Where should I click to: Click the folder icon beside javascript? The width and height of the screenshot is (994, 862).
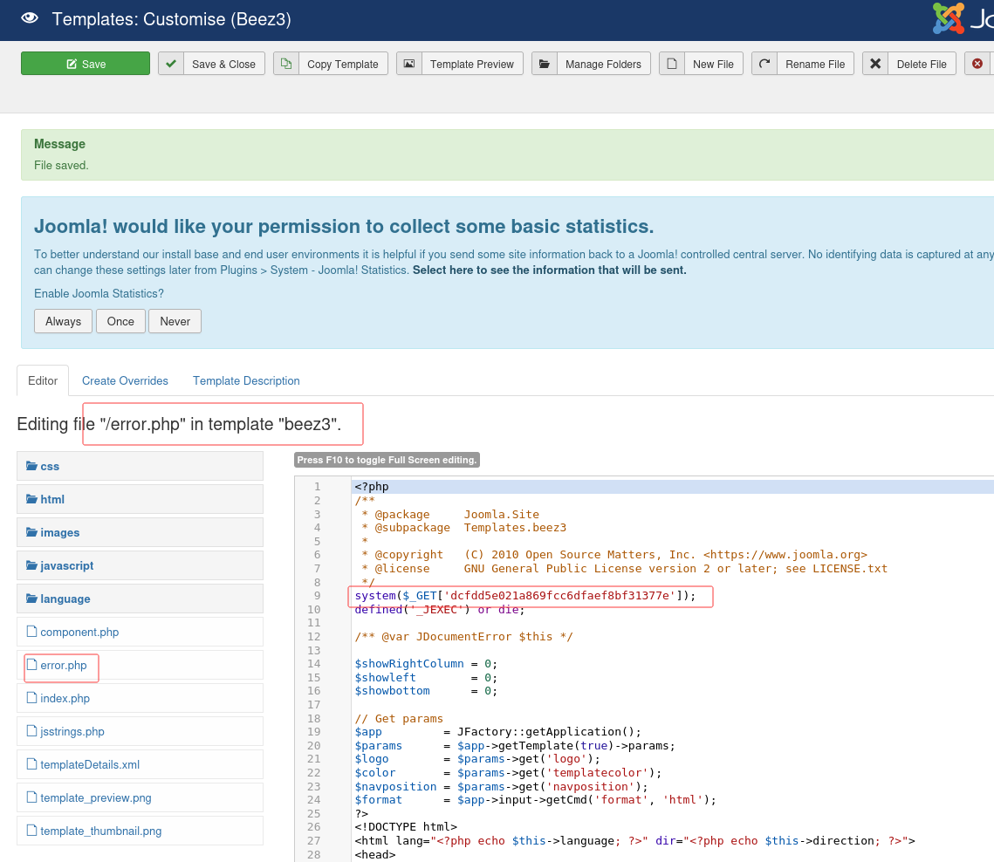coord(31,564)
